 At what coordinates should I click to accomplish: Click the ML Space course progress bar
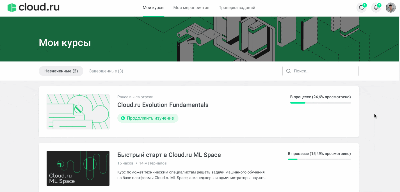pyautogui.click(x=319, y=159)
